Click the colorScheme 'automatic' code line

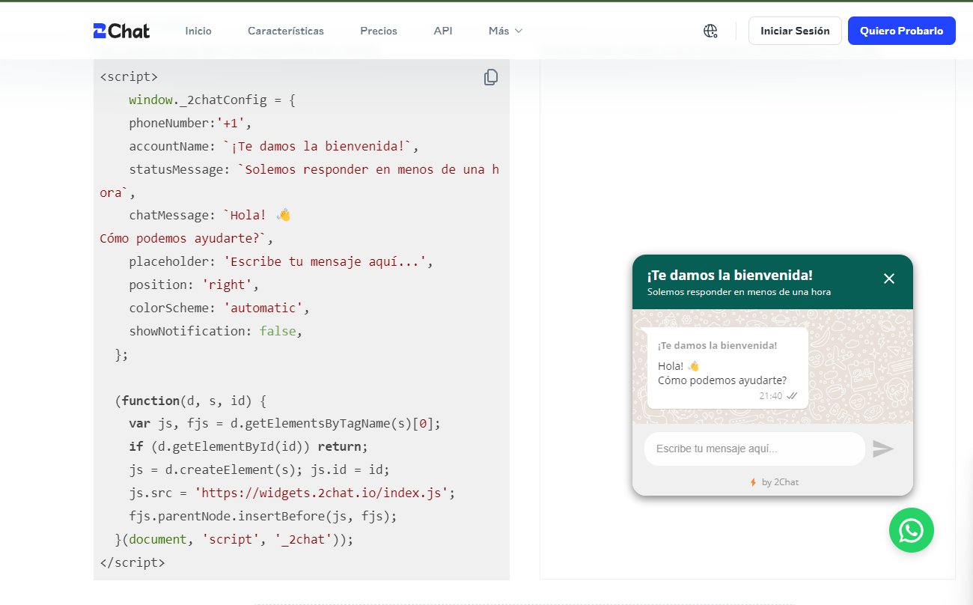click(x=219, y=308)
